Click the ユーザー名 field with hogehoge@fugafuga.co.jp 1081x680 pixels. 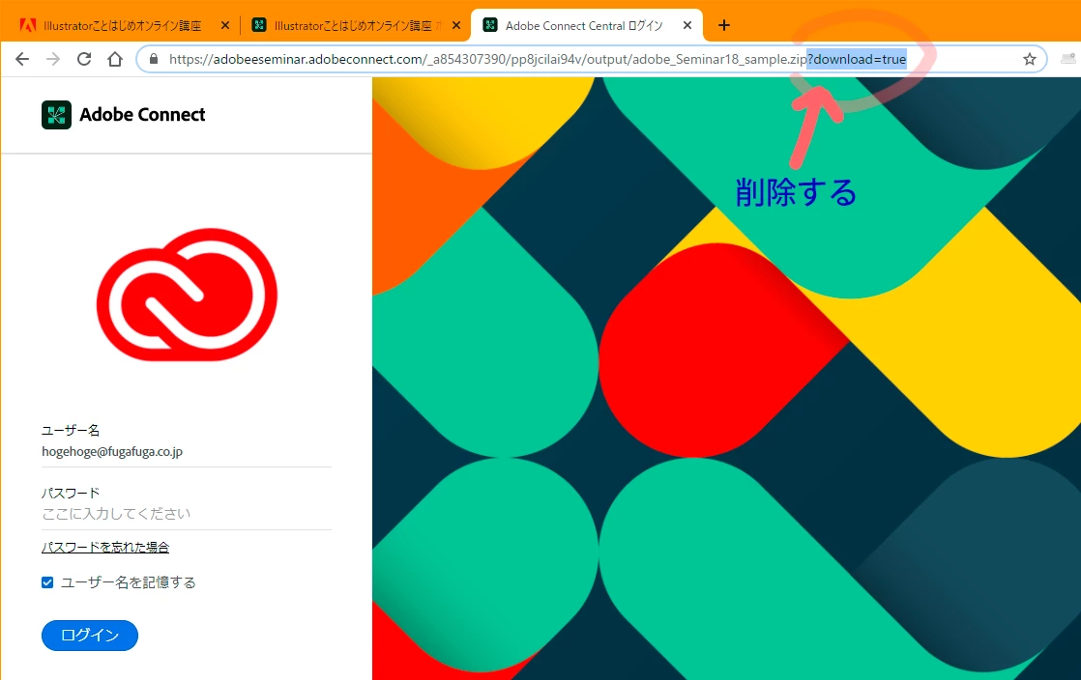pos(187,452)
